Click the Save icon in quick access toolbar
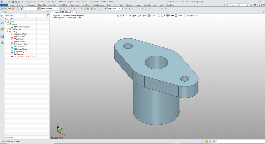Viewport: 265px width, 144px height. [12, 2]
